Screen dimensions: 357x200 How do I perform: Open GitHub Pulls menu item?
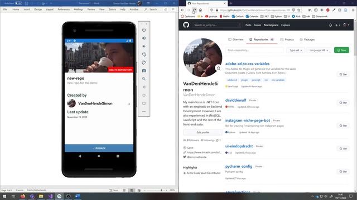pyautogui.click(x=248, y=25)
